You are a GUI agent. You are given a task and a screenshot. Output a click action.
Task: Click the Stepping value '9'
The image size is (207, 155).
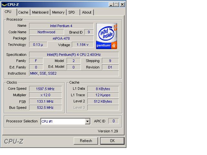click(110, 61)
